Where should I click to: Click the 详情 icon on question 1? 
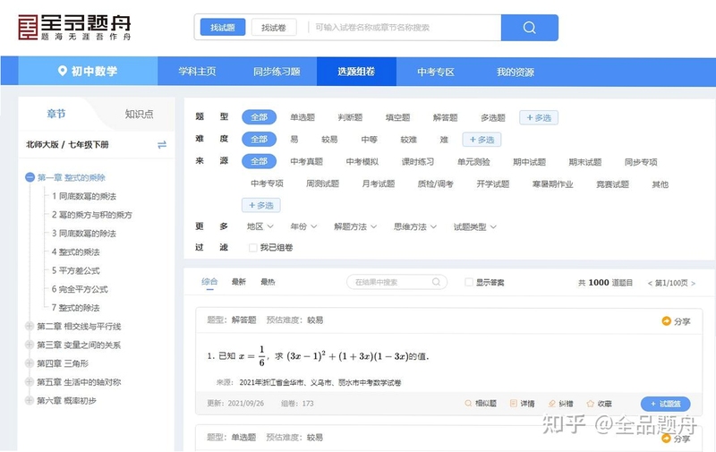tap(513, 404)
